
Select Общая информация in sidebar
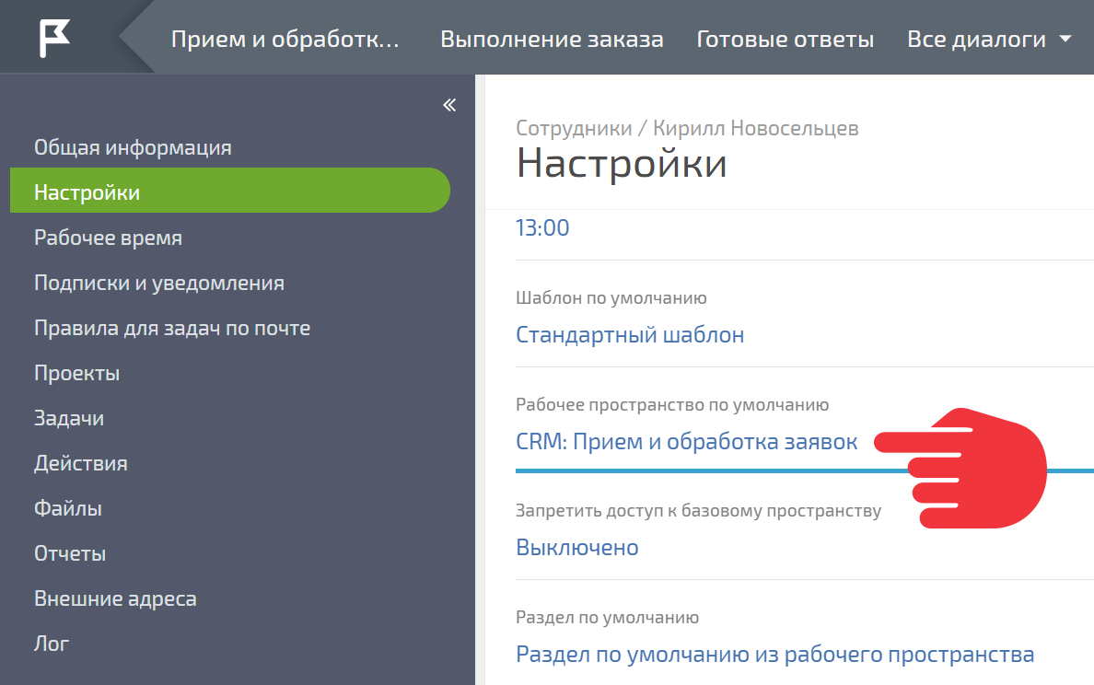click(x=133, y=147)
